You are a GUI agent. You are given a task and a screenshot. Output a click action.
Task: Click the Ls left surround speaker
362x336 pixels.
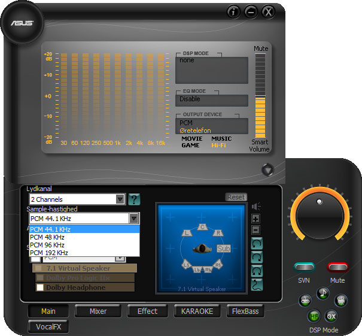(x=187, y=265)
